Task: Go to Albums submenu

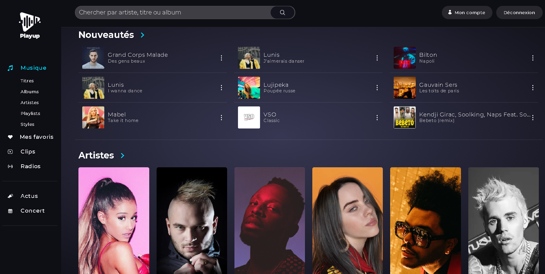Action: (x=30, y=92)
